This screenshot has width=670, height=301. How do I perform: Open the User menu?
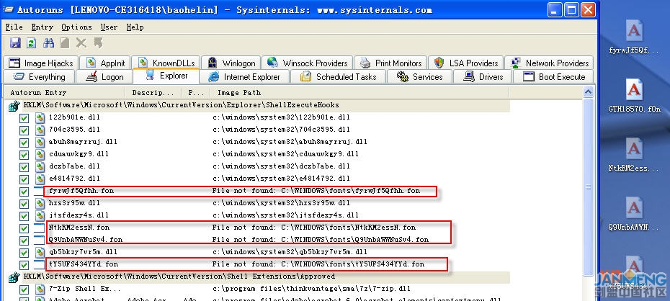[109, 27]
